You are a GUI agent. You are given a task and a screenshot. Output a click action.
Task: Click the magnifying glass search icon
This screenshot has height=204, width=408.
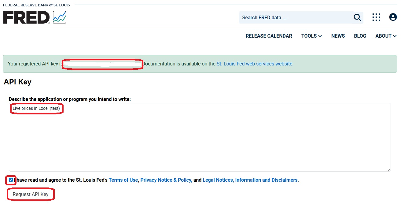pyautogui.click(x=357, y=17)
